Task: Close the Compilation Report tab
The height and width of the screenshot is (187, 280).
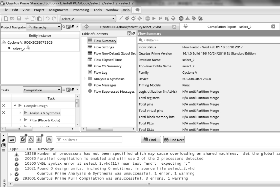Action: click(273, 27)
